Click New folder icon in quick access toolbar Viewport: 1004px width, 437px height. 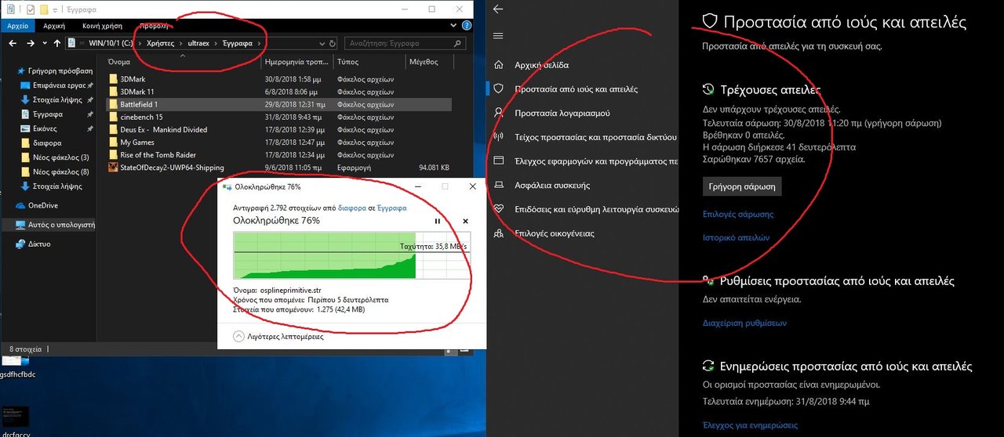44,9
